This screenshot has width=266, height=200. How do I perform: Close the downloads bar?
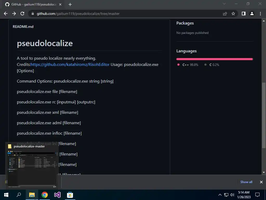point(261,182)
